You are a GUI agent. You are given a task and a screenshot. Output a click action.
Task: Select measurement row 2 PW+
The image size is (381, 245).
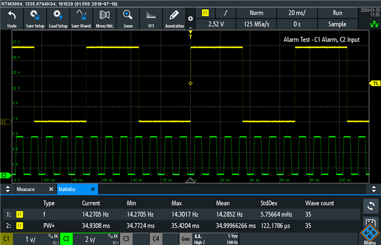[x=181, y=226]
